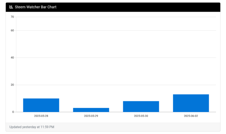Click the y-axis value 0

pos(13,112)
